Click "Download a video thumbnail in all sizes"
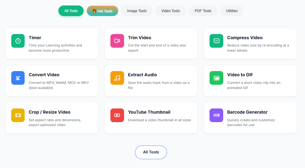Viewport: 305px width, 168px height. coord(160,120)
